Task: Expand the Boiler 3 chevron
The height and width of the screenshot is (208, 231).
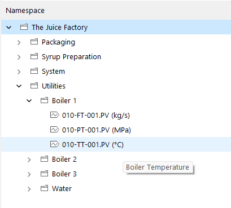Action: tap(29, 174)
